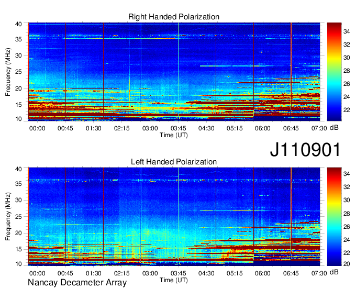
Task: Click the "02:15" time tick on the Right Handed plot
Action: (x=121, y=128)
